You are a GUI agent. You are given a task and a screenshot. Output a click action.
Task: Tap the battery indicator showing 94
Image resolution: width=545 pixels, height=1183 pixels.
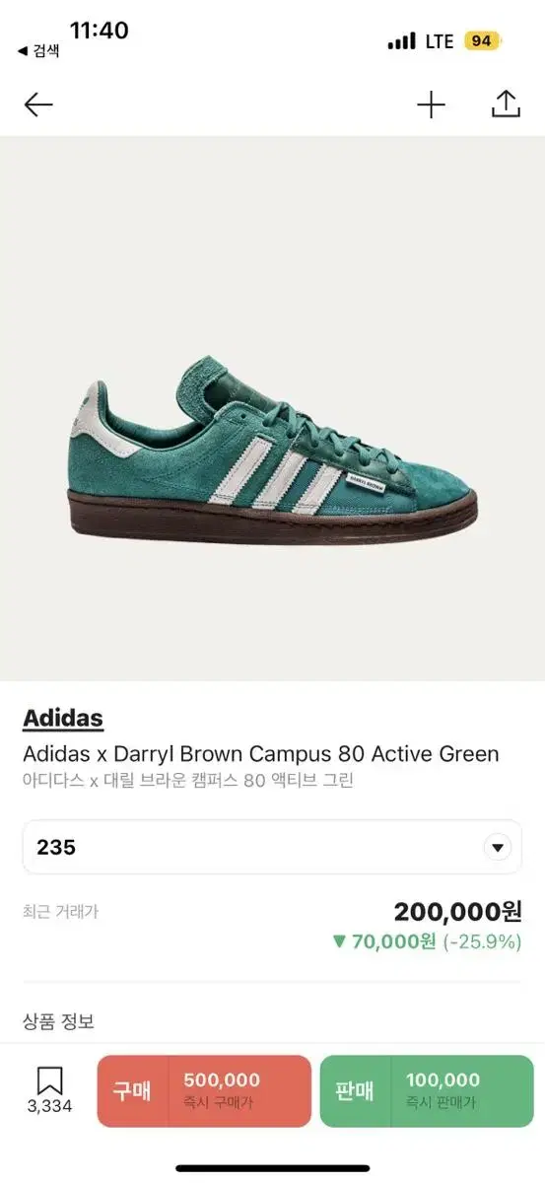point(482,40)
